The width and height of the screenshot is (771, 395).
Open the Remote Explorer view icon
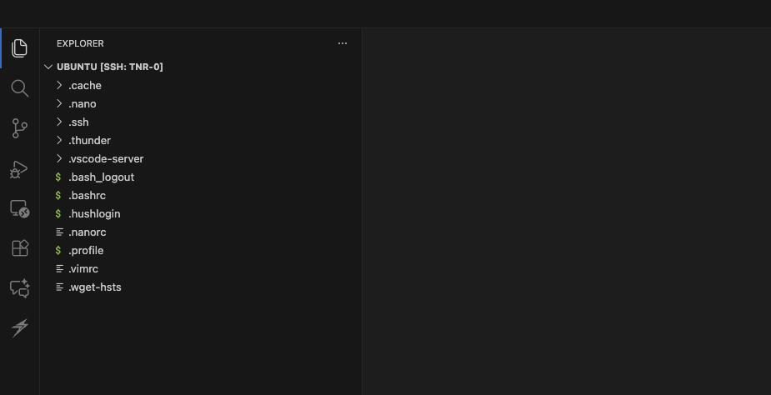pyautogui.click(x=20, y=208)
